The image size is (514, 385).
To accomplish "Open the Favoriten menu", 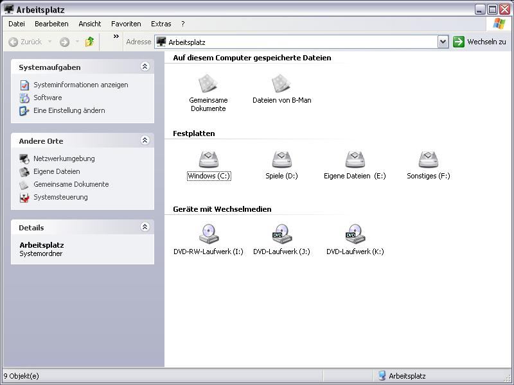I will click(126, 24).
